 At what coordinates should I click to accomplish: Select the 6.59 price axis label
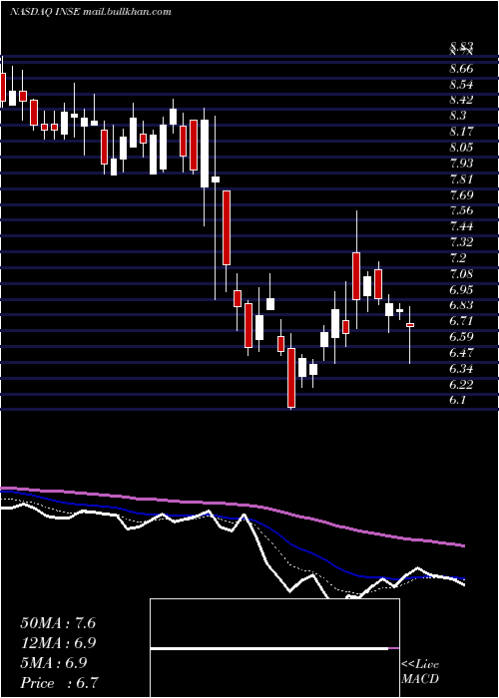click(x=461, y=337)
